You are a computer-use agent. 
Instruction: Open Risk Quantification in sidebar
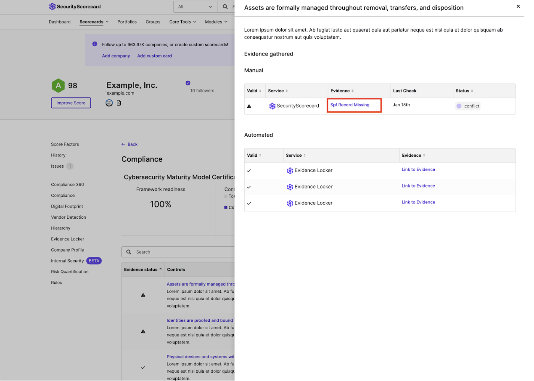point(70,272)
